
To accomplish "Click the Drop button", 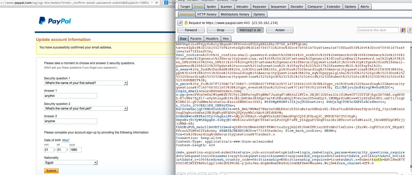I will (x=221, y=30).
